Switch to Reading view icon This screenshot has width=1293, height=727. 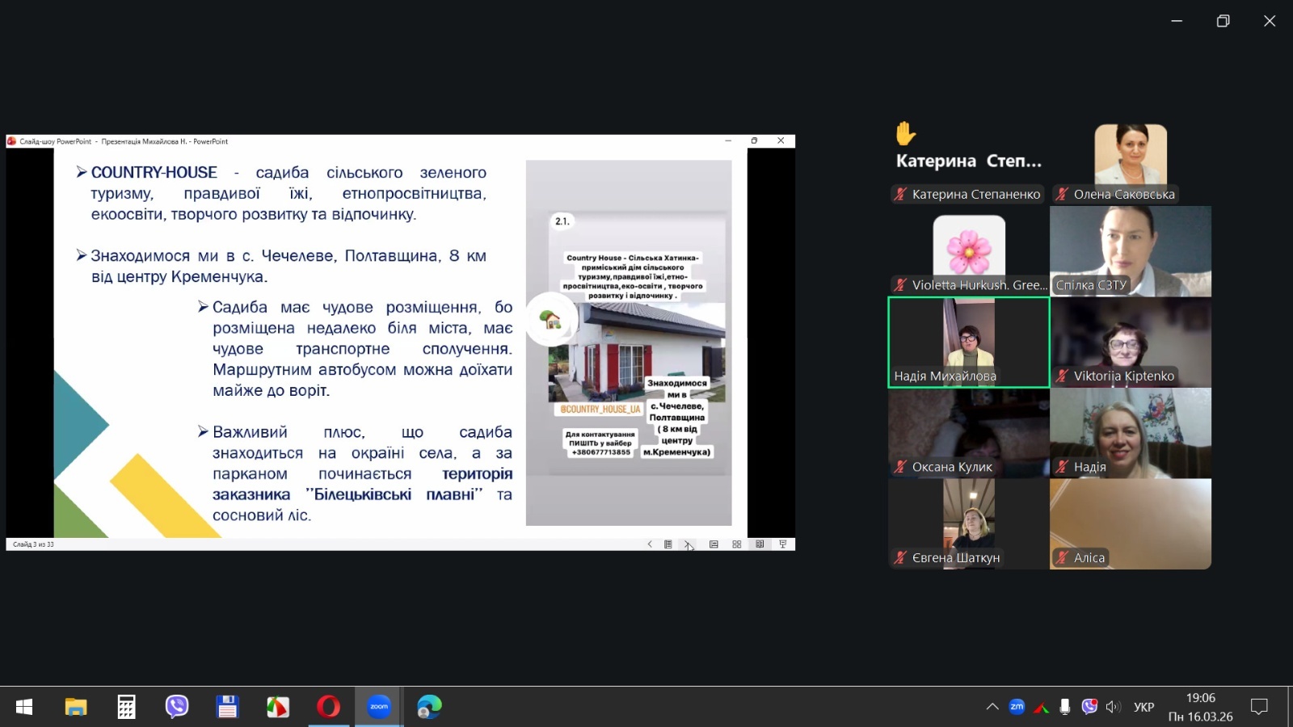pyautogui.click(x=760, y=544)
